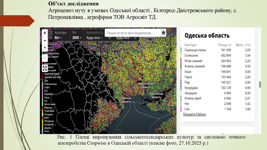Click the Культура column header in the table
267x150 pixels.
pyautogui.click(x=190, y=45)
